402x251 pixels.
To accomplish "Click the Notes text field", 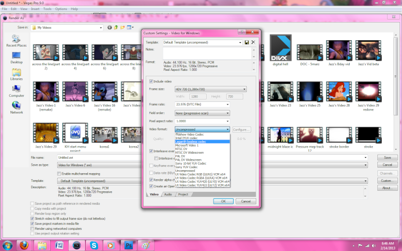I will [208, 53].
